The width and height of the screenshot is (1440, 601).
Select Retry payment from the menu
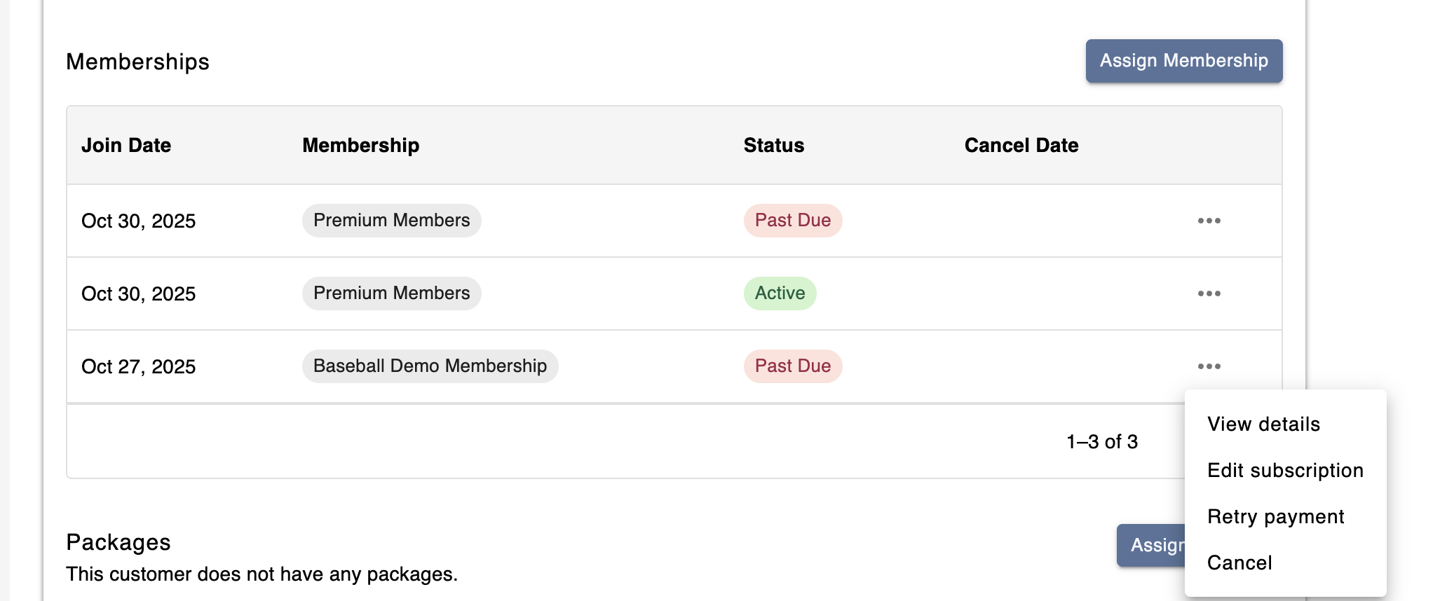[1275, 517]
